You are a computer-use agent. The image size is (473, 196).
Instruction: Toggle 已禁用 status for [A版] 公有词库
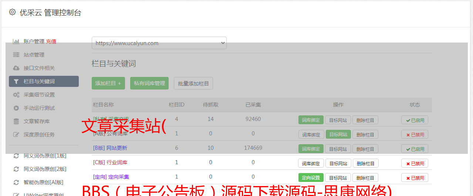pyautogui.click(x=415, y=134)
